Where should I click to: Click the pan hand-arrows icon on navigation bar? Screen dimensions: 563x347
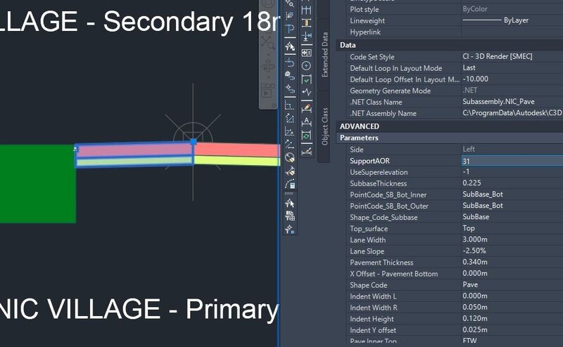(268, 67)
